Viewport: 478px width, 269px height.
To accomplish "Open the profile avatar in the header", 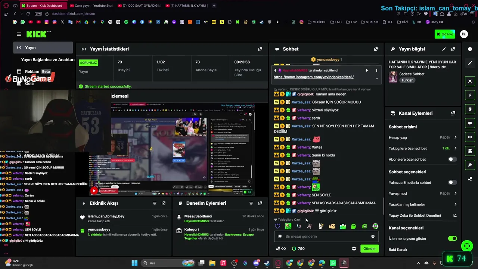I will point(464,34).
